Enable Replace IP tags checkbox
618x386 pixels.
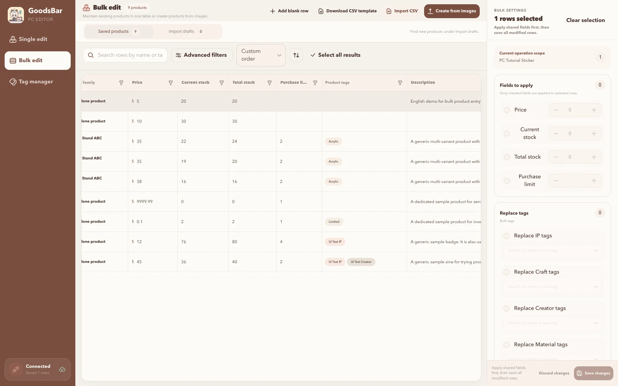coord(506,236)
